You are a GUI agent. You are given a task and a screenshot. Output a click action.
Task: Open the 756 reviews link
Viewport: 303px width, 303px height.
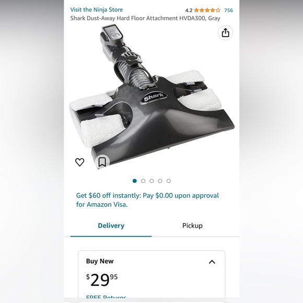tap(229, 10)
